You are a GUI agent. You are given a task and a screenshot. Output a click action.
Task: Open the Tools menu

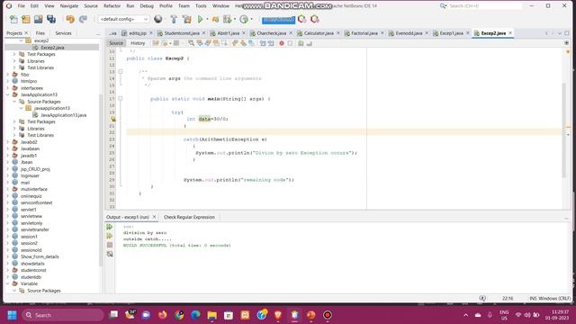tap(201, 6)
